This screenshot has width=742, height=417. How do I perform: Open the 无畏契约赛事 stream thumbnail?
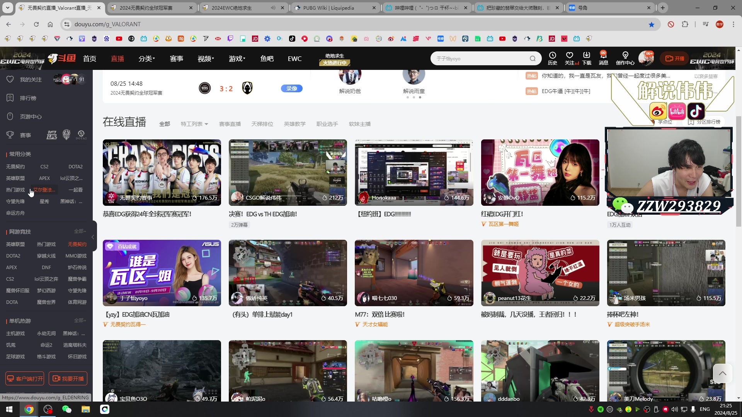pyautogui.click(x=162, y=173)
